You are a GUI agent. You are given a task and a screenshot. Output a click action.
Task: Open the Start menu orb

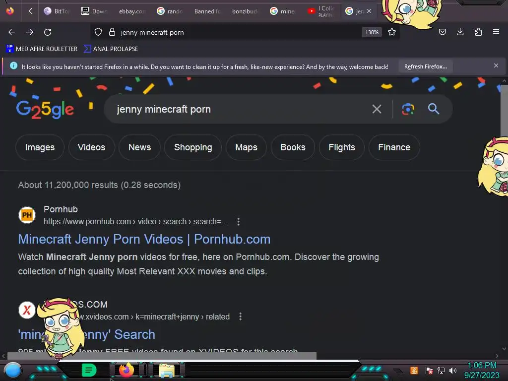(x=13, y=371)
